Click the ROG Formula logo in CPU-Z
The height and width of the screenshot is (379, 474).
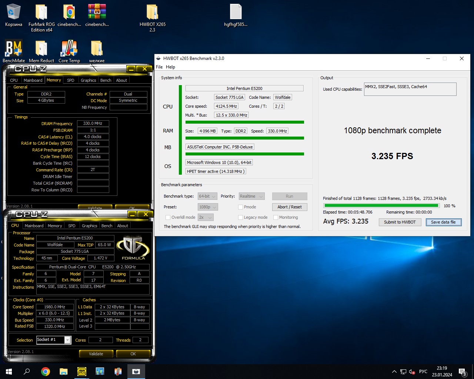(x=133, y=247)
